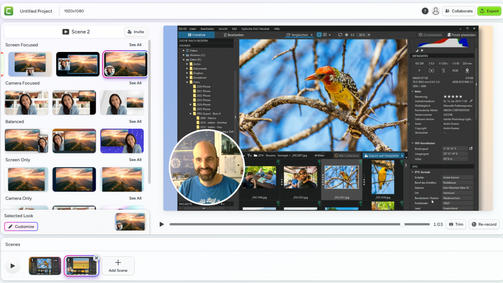This screenshot has height=283, width=503.
Task: See all Balanced layouts
Action: tap(135, 122)
